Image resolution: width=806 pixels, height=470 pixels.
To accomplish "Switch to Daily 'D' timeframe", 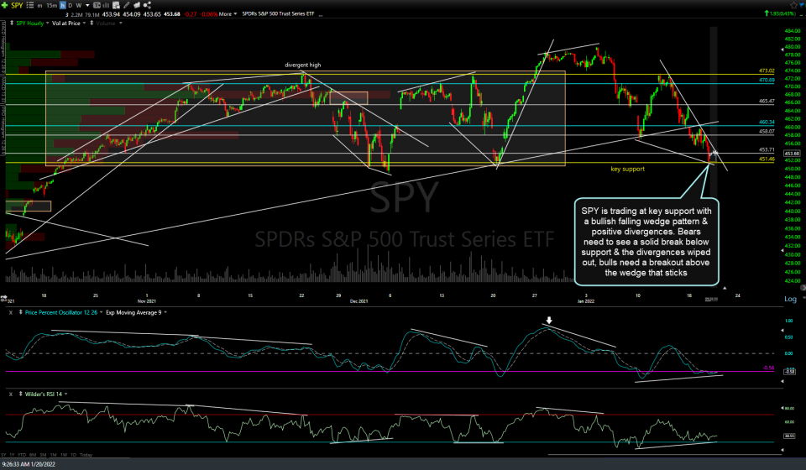I will pos(71,6).
